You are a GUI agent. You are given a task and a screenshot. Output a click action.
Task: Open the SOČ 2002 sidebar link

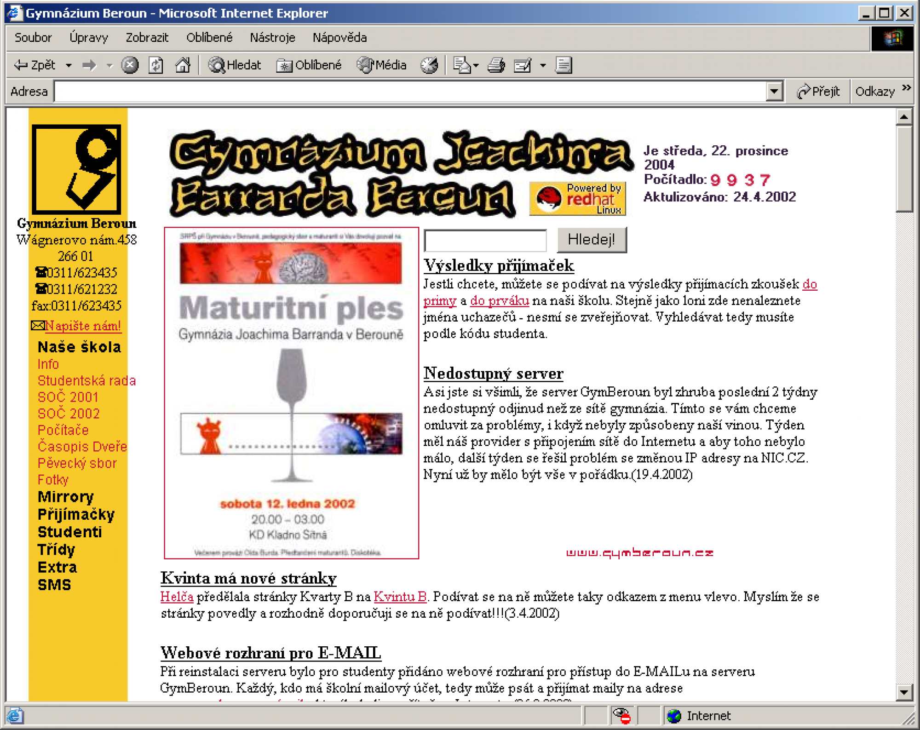69,413
